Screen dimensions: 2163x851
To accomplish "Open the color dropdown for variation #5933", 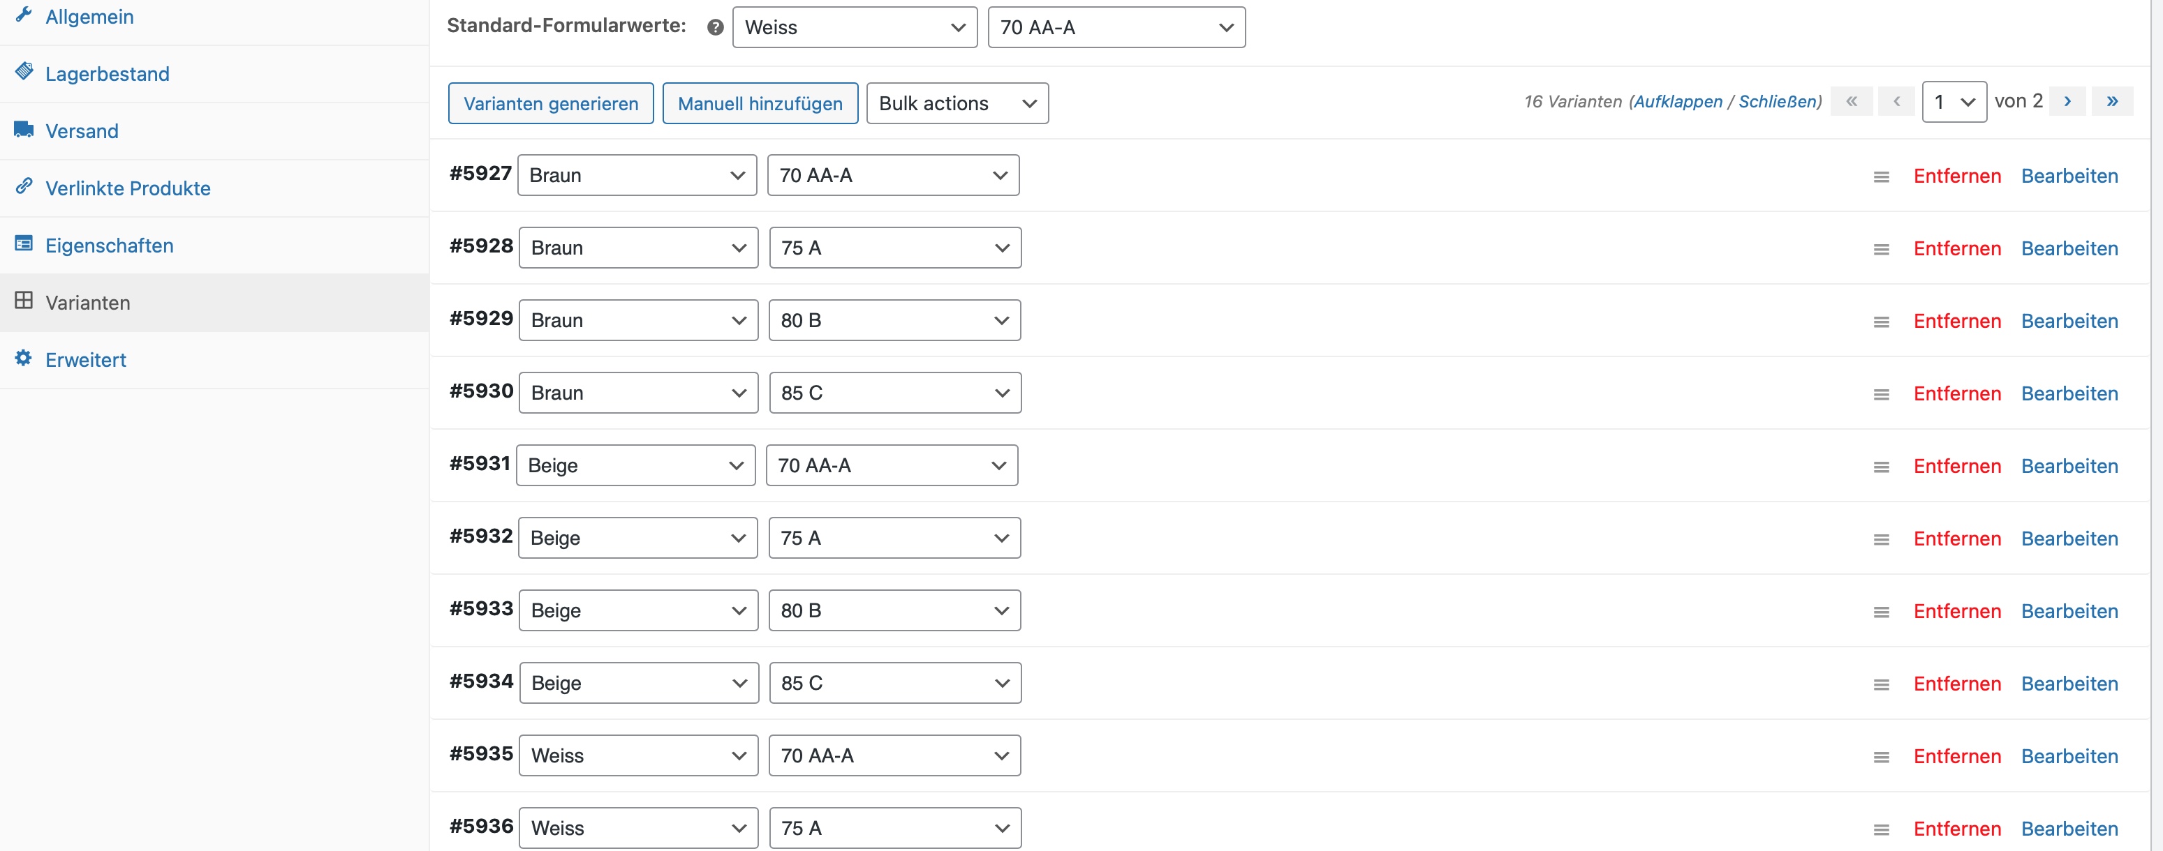I will click(638, 610).
